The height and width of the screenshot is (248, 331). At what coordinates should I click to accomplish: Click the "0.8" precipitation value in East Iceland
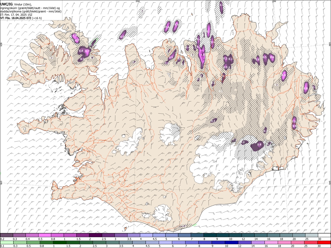pyautogui.click(x=306, y=88)
